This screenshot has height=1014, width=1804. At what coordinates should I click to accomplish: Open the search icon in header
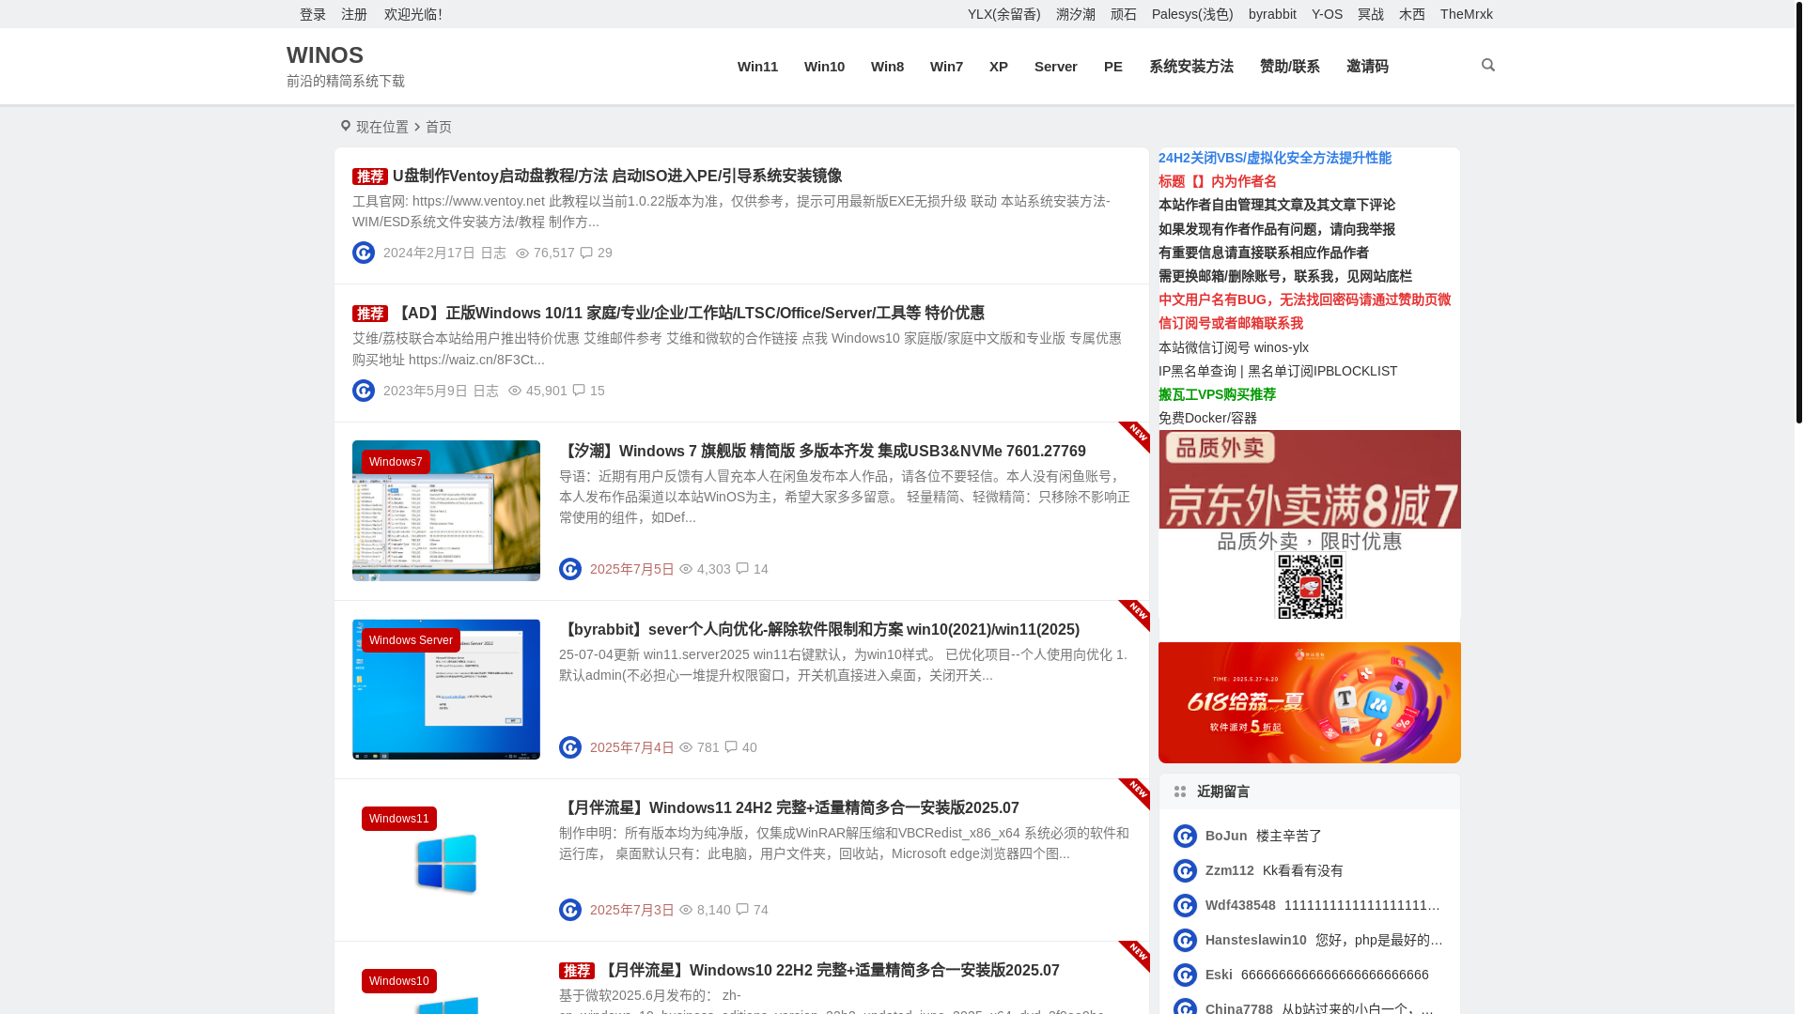tap(1487, 65)
